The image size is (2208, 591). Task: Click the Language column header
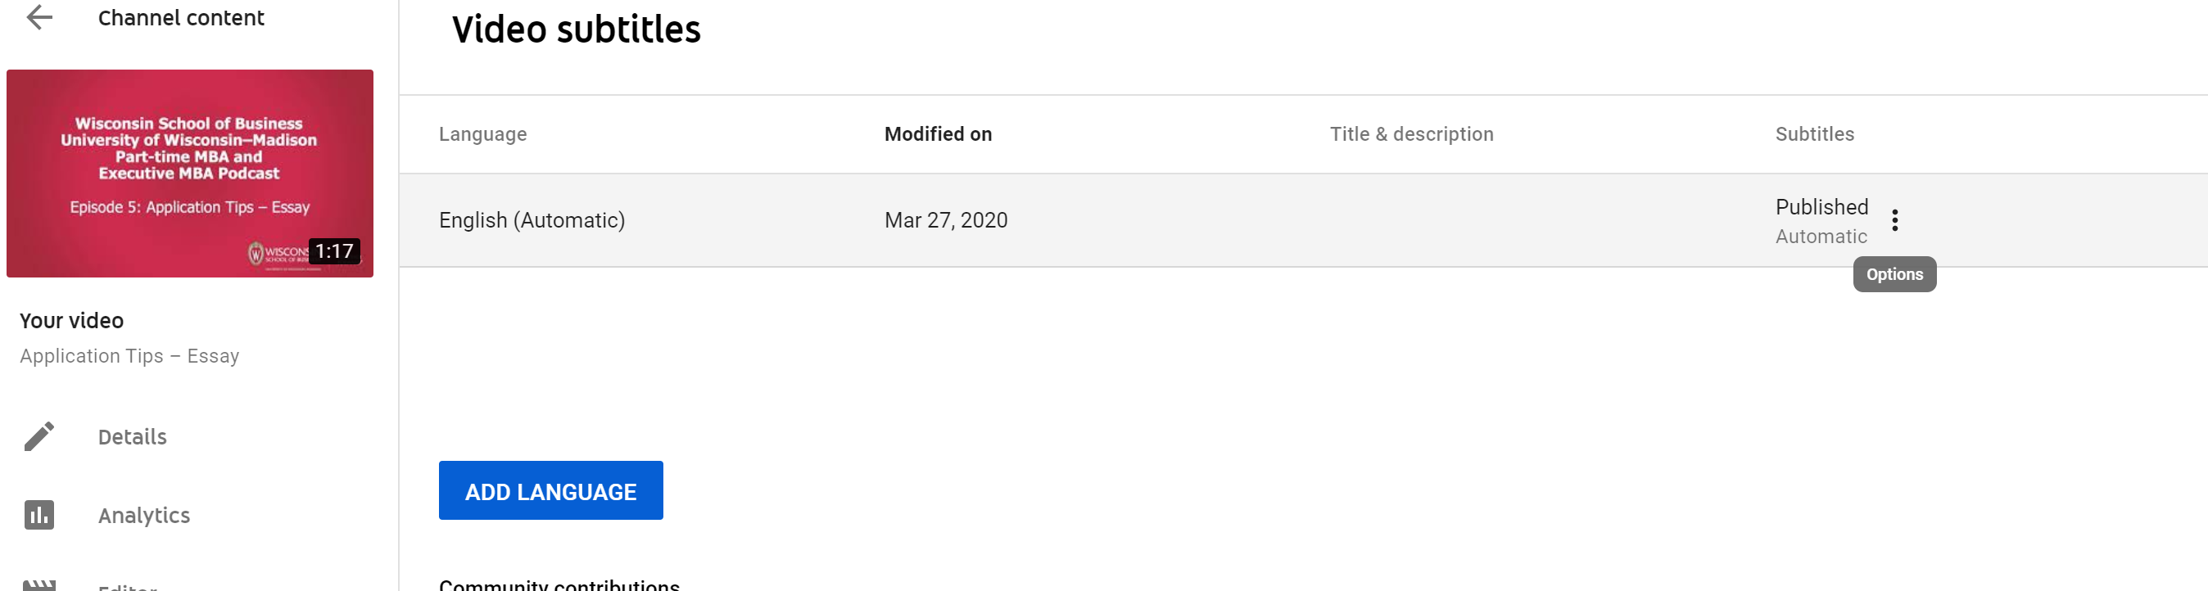coord(482,134)
